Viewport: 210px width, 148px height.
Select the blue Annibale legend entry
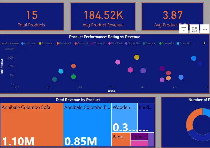tap(29, 43)
